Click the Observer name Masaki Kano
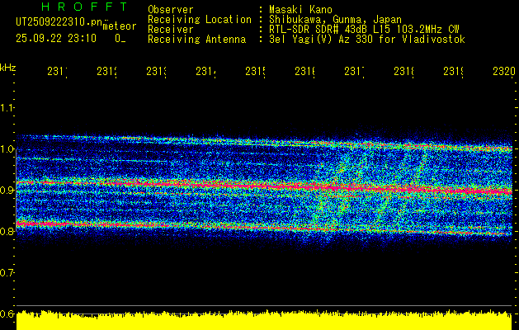The image size is (519, 330). click(x=300, y=9)
